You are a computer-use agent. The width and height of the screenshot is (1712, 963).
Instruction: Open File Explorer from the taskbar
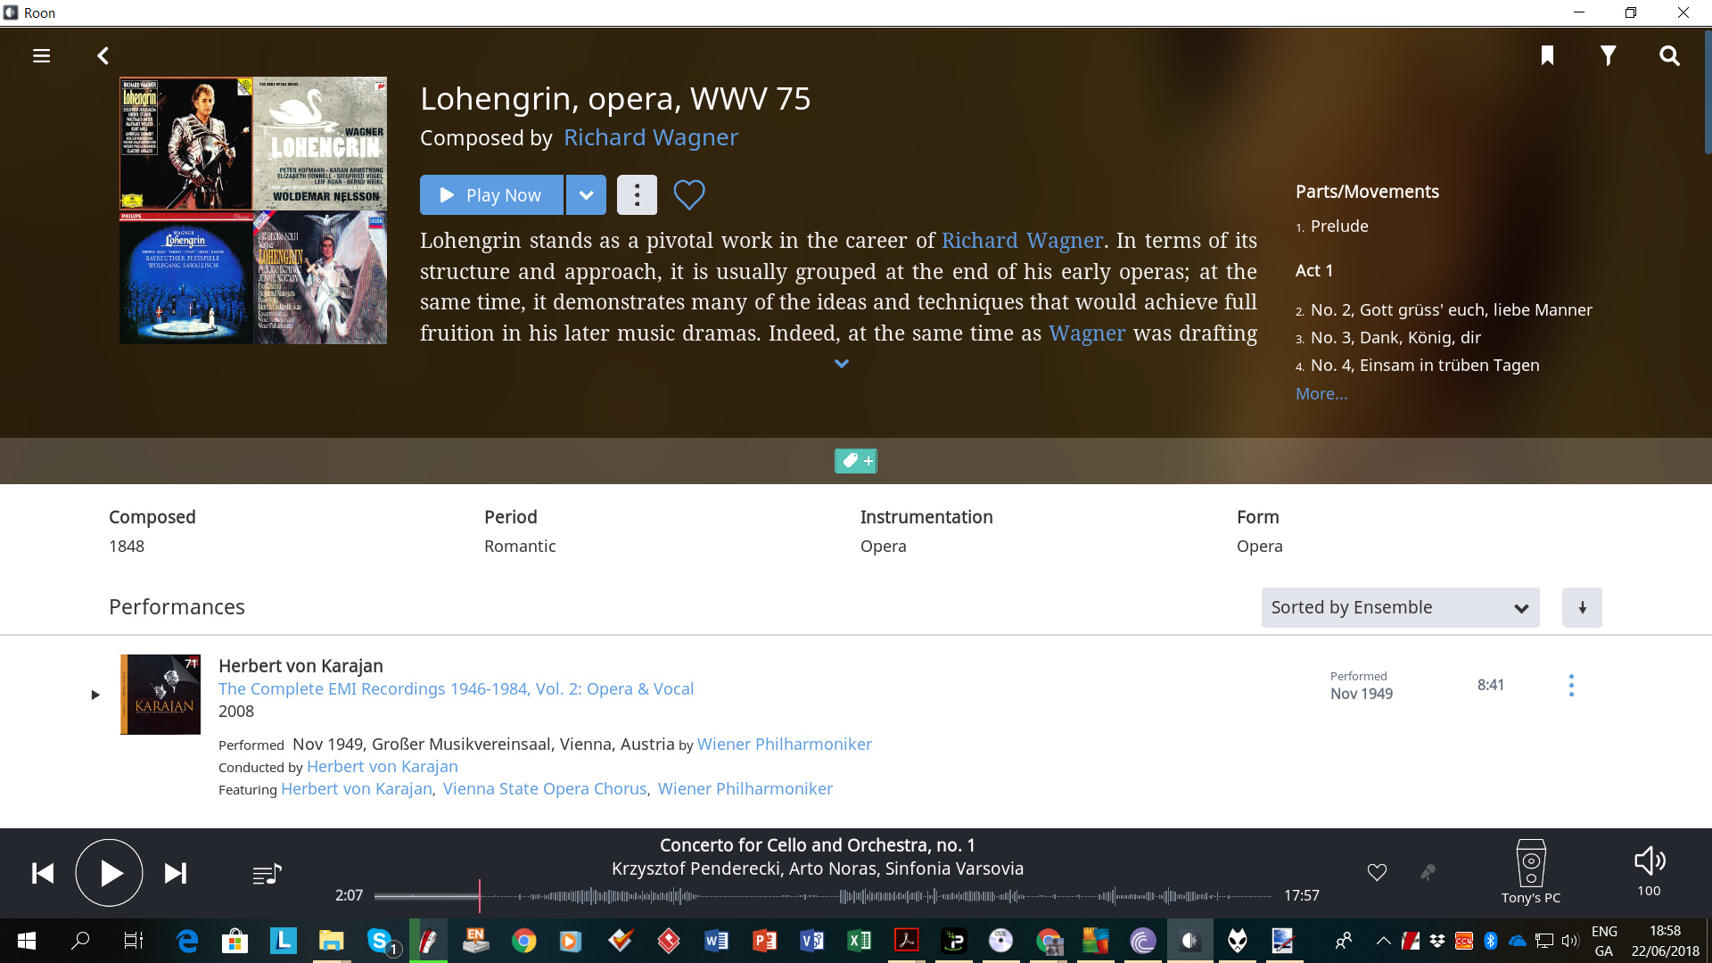click(x=331, y=941)
